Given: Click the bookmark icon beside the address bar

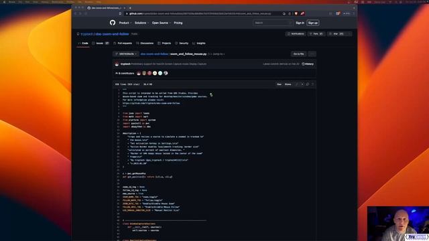Looking at the screenshot, I should tap(120, 13).
